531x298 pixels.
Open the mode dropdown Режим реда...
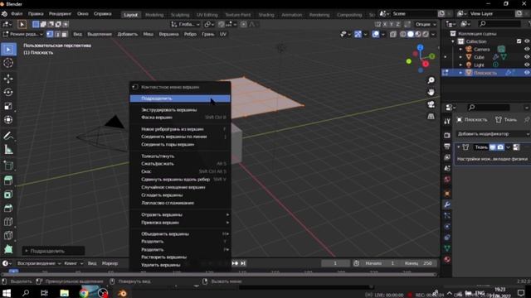[23, 34]
